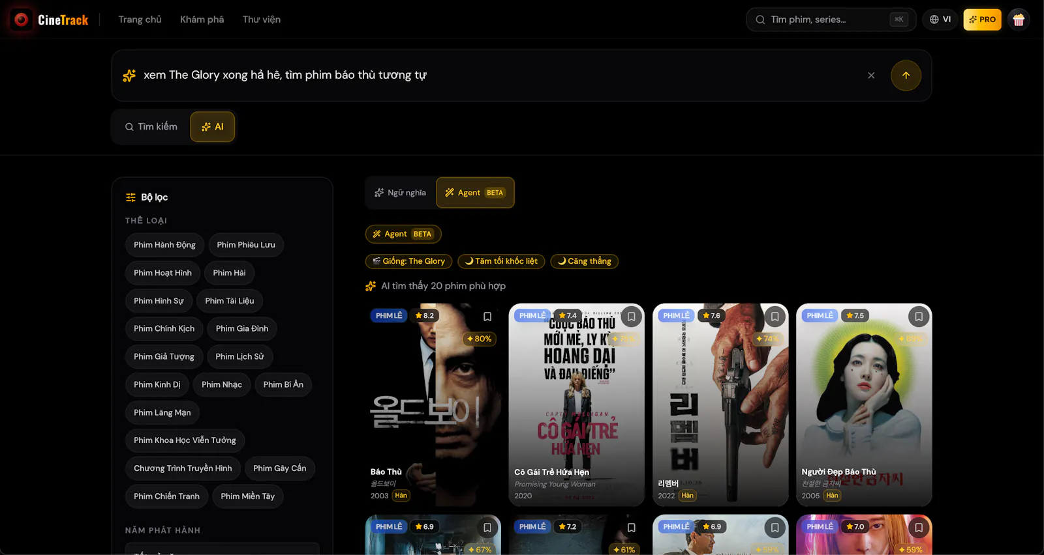
Task: Open Cô Gái Trẻ Hứa Hẹn poster
Action: 577,405
